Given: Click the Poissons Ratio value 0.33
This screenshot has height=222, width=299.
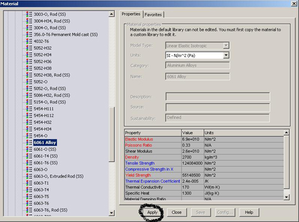Looking at the screenshot, I should 186,145.
